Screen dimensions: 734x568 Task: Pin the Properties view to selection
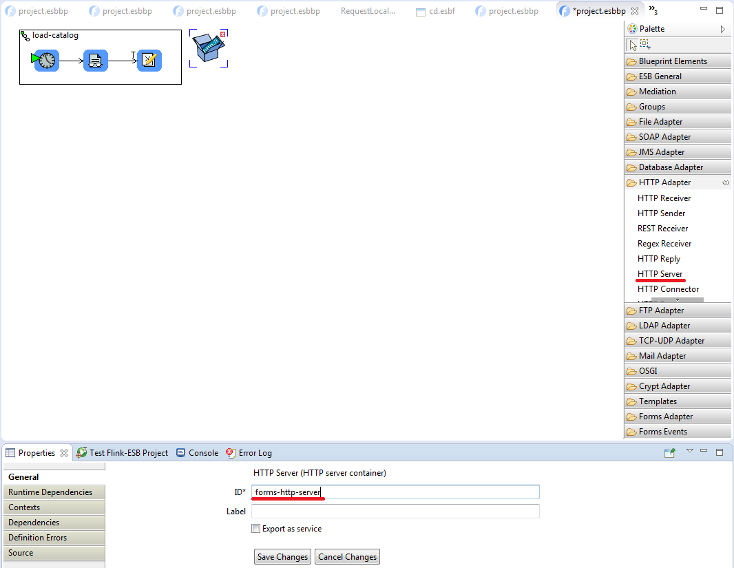point(669,452)
